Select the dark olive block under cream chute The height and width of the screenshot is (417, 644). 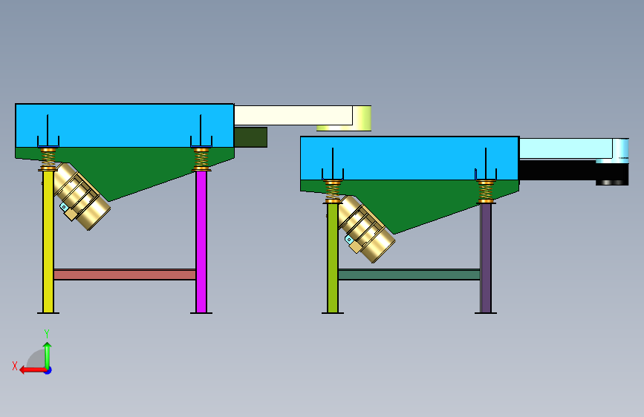pos(250,137)
